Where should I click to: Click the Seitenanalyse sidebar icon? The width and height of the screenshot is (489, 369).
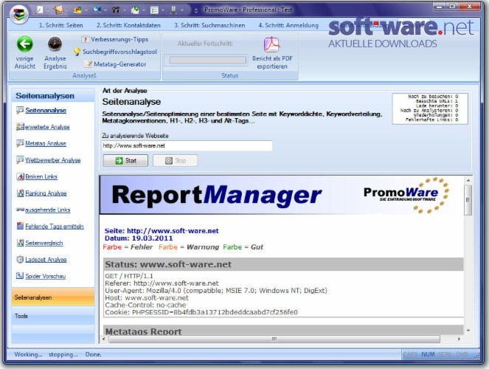(20, 110)
